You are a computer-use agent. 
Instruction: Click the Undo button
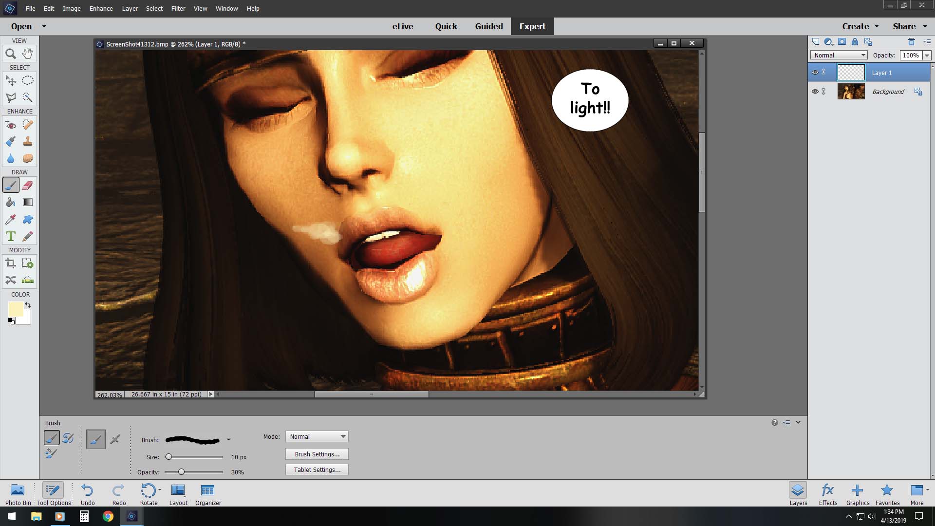[88, 494]
